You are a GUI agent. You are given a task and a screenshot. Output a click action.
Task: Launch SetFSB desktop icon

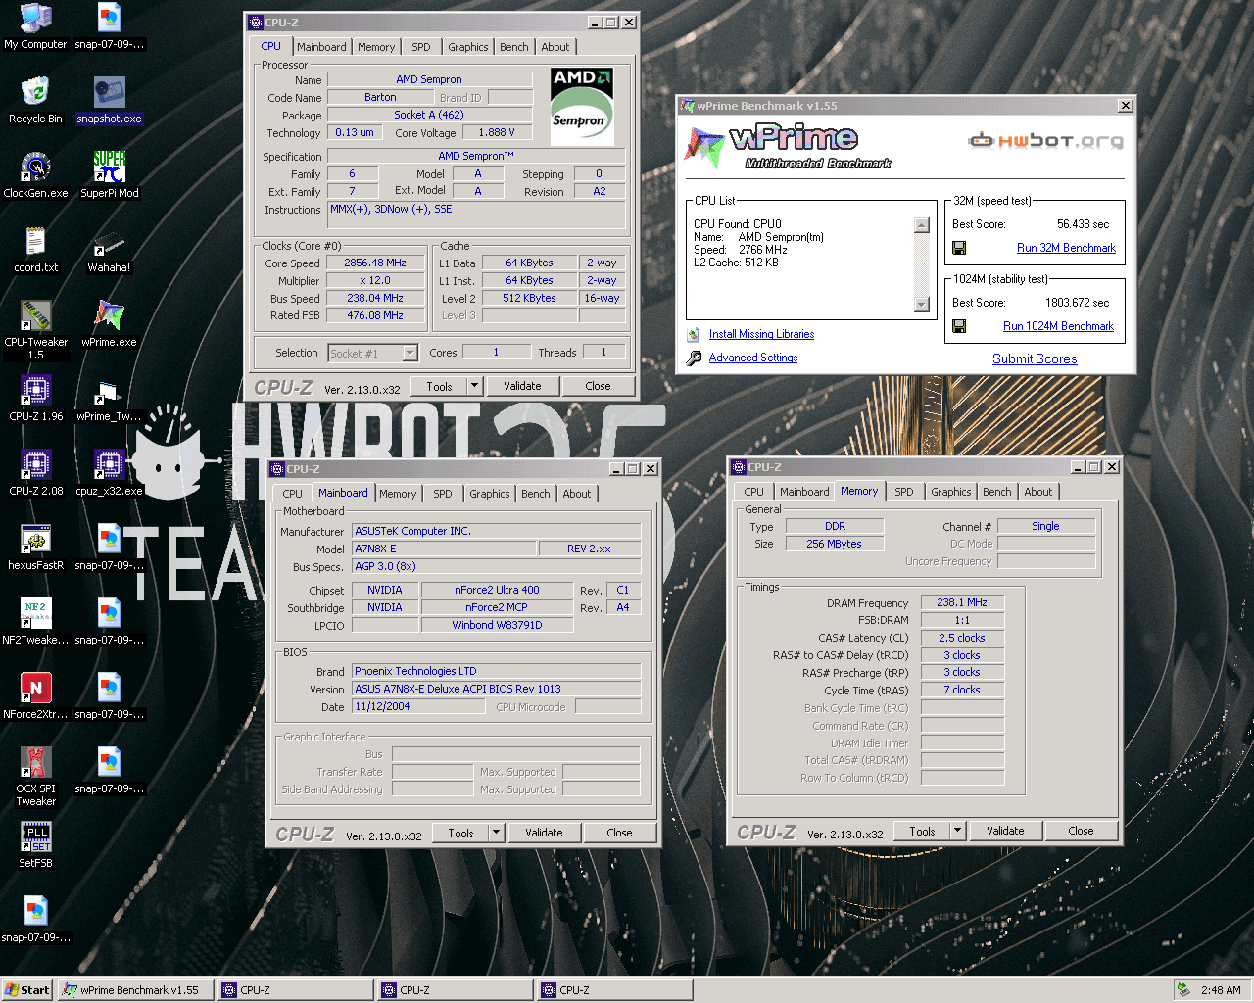coord(35,844)
